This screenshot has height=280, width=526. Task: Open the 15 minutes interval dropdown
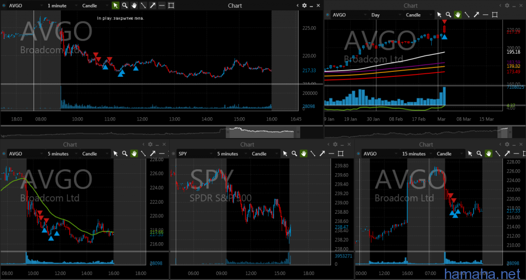(x=416, y=153)
